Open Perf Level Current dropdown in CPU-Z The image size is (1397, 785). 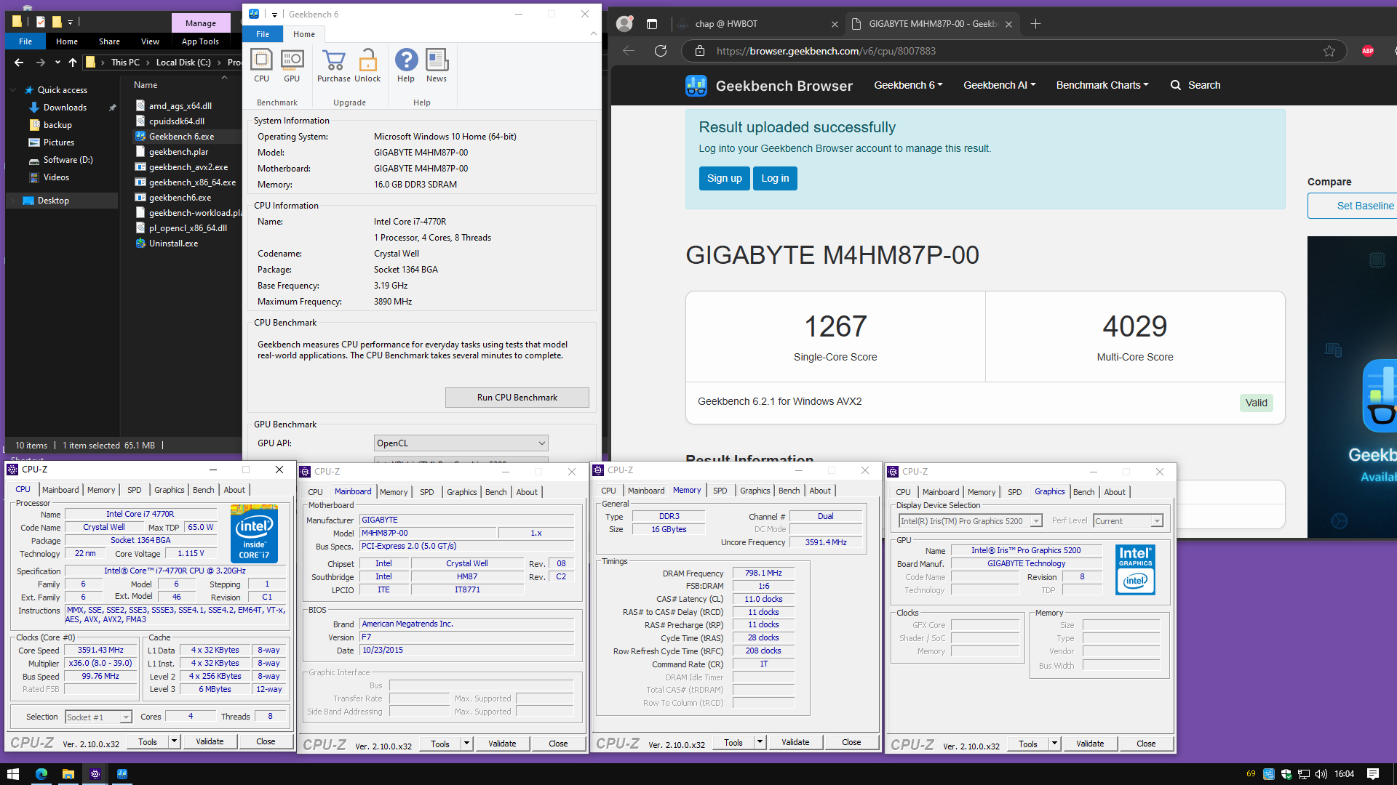(1128, 521)
